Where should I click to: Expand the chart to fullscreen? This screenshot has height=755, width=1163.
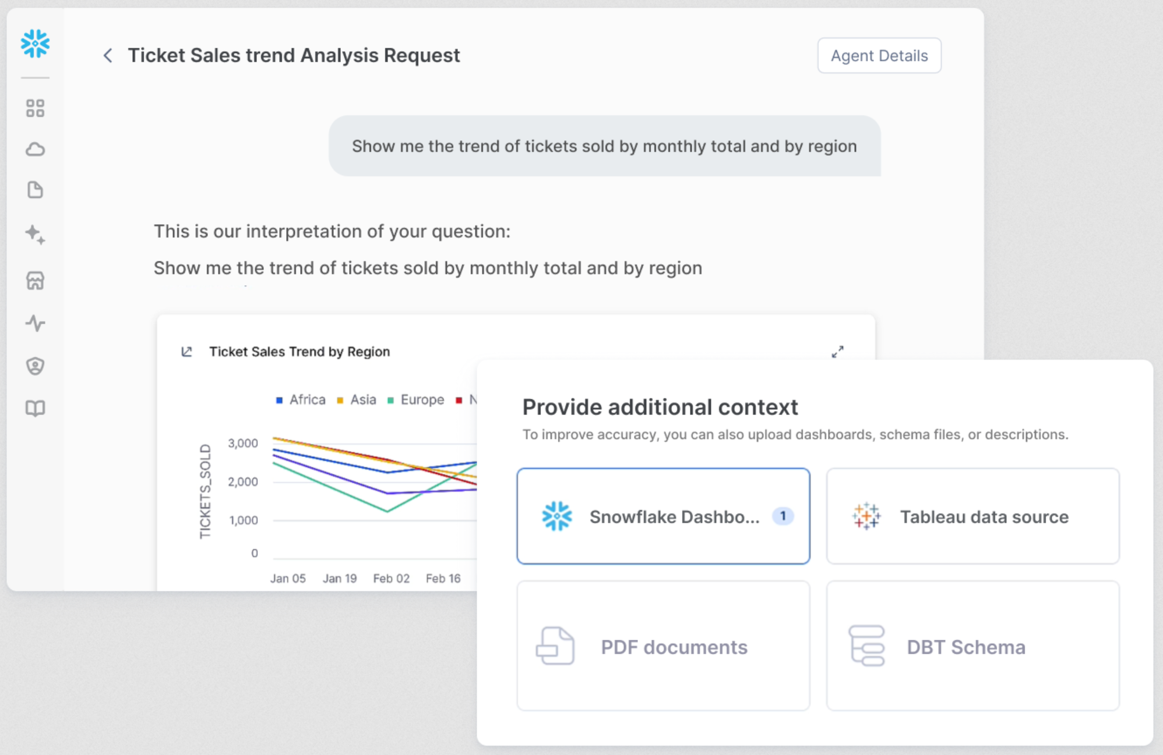(x=837, y=352)
